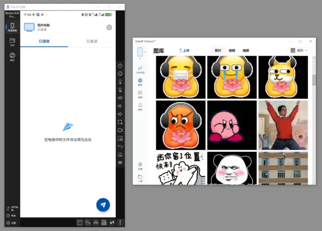Open messages in Intel Unison sidebar
This screenshot has width=322, height=231.
pyautogui.click(x=140, y=94)
